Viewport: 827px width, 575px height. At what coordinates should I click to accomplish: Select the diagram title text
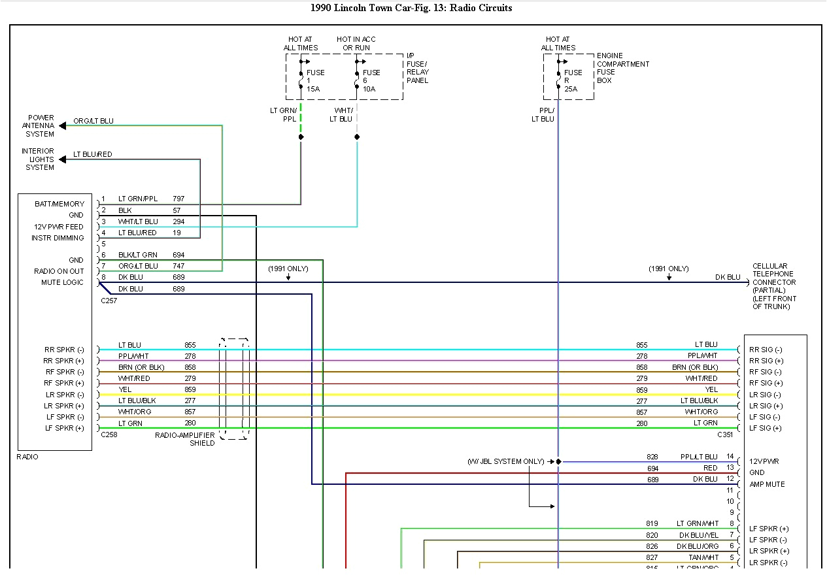[x=413, y=7]
